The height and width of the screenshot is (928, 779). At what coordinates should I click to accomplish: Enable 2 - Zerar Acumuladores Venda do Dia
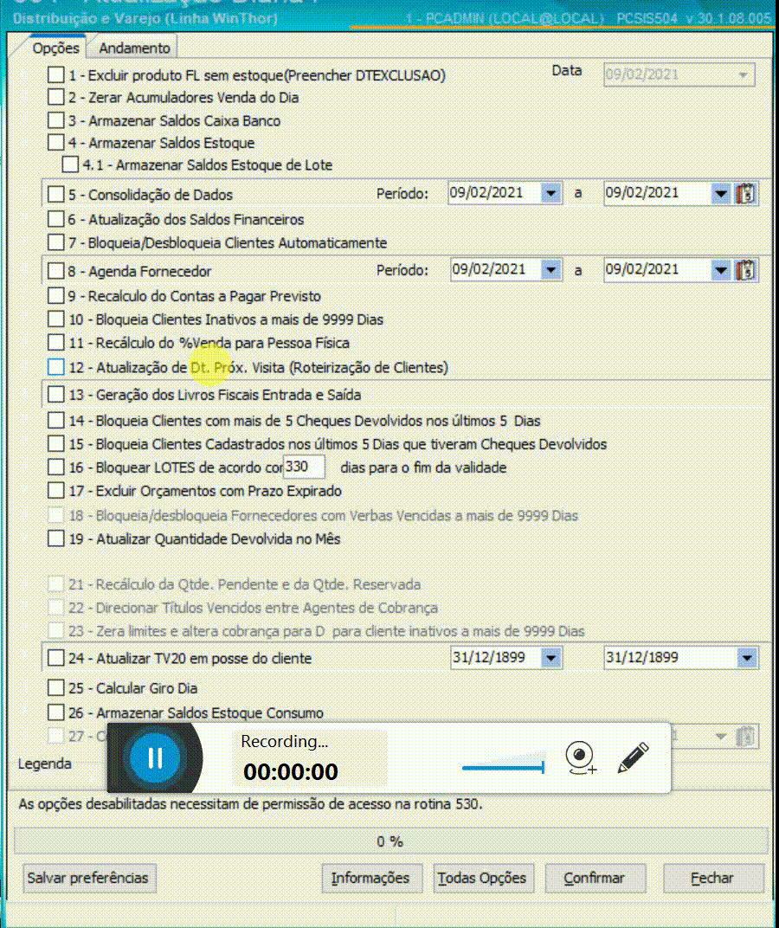(x=55, y=97)
